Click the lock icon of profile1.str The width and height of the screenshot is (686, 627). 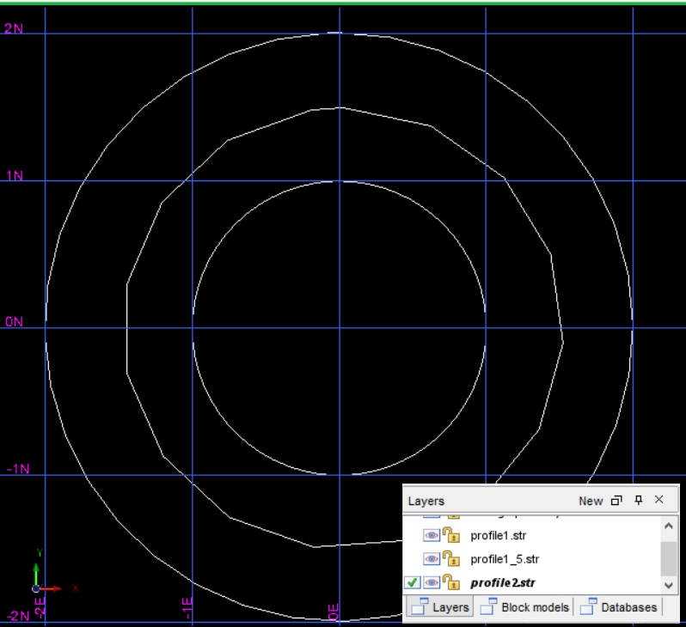451,536
